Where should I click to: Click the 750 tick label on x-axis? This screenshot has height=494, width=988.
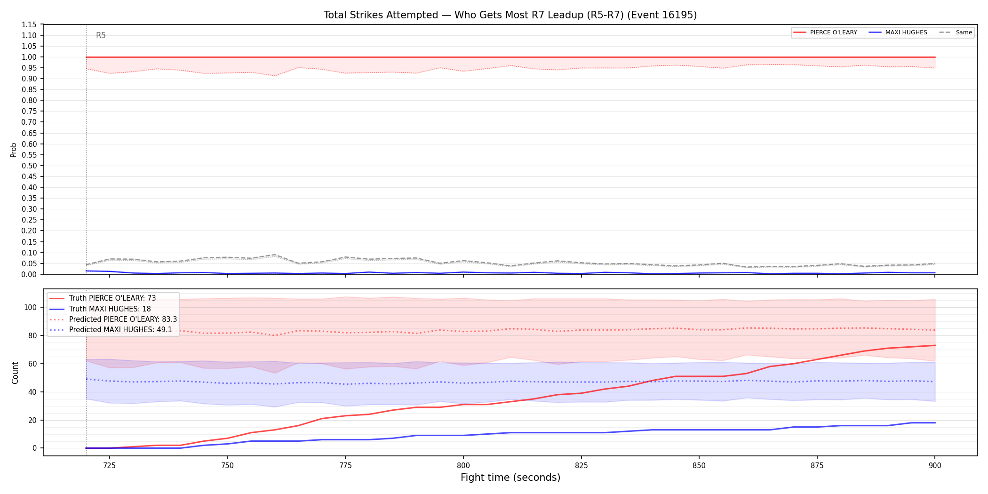tap(227, 465)
